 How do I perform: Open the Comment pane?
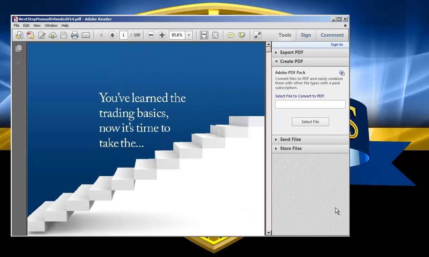point(332,35)
